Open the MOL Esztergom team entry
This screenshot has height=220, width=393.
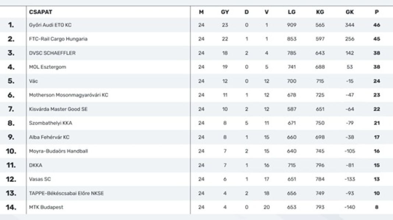[x=47, y=67]
